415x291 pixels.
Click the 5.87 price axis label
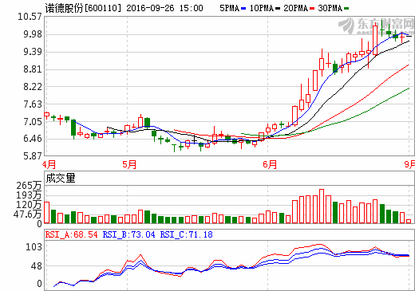(x=33, y=156)
